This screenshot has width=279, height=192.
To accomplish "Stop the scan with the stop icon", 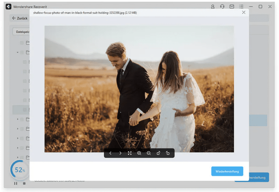I will (24, 183).
